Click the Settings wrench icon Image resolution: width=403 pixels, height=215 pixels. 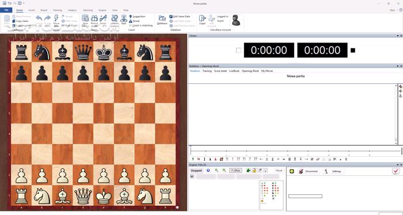click(x=326, y=171)
